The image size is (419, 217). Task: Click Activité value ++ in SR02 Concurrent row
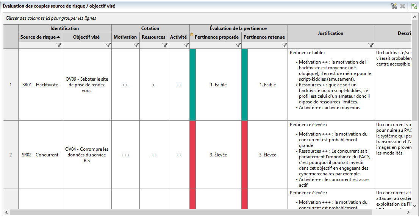pos(178,155)
